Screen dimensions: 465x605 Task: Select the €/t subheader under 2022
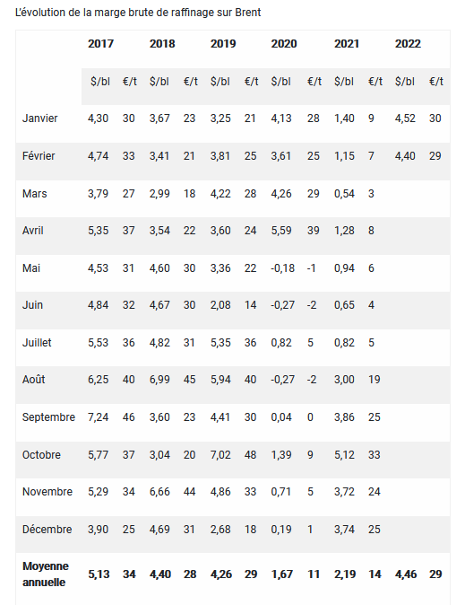pos(436,82)
